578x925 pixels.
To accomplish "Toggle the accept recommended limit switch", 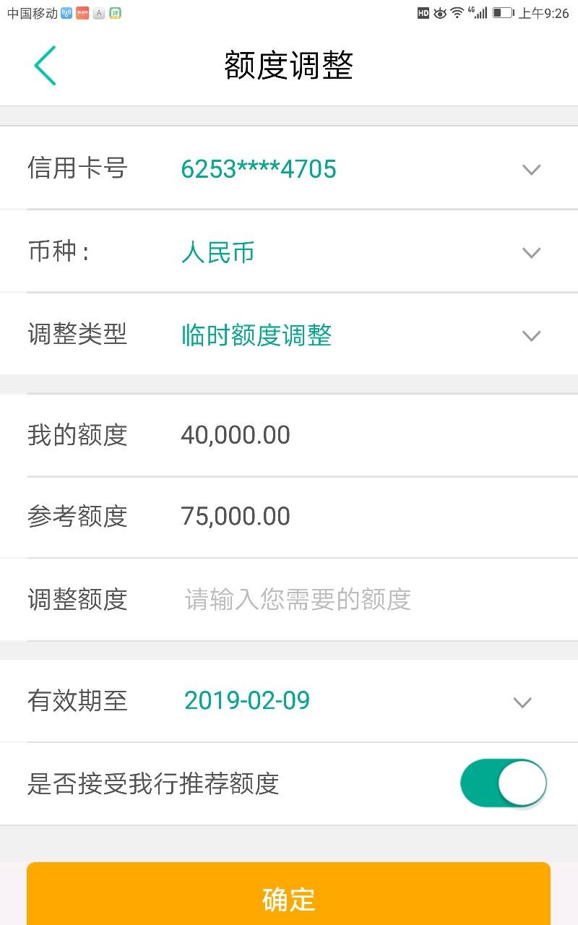I will (x=504, y=783).
